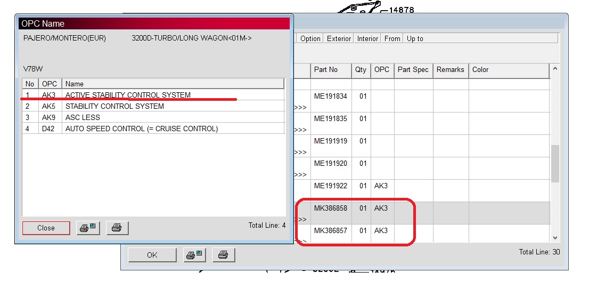Click AK3 code in ME191922 row
589x288 pixels.
point(381,186)
